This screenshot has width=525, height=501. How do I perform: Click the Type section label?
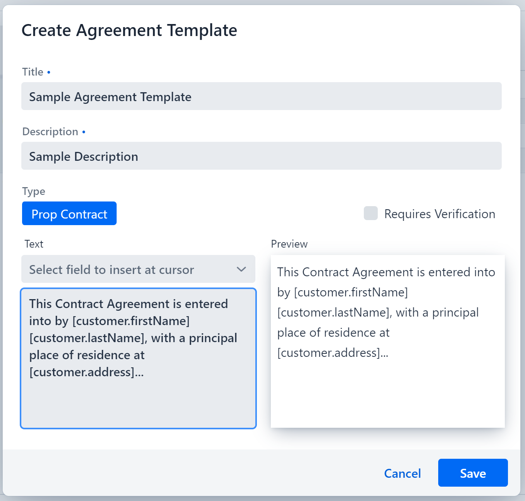33,191
